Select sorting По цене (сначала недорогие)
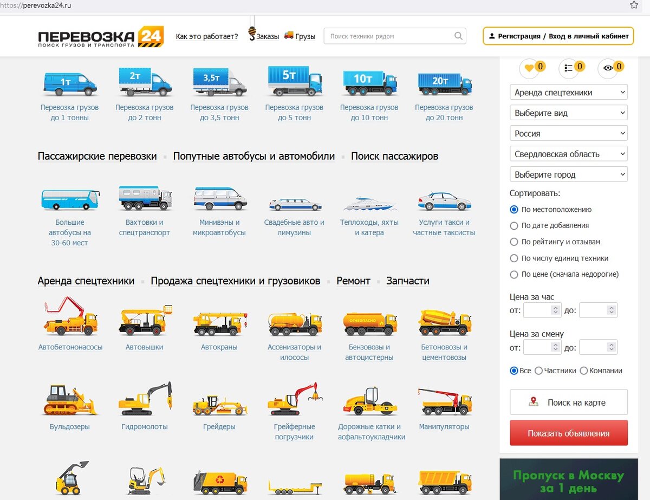This screenshot has height=500, width=650. [514, 274]
